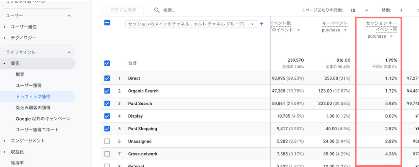Screen dimensions: 419x167
Task: Open the ユーザー獲得 report
Action: click(28, 86)
